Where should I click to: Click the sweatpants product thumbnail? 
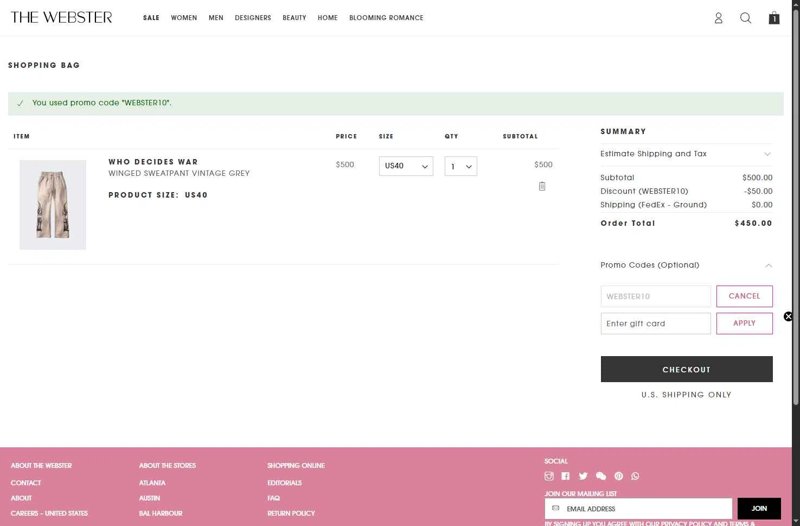pos(53,205)
